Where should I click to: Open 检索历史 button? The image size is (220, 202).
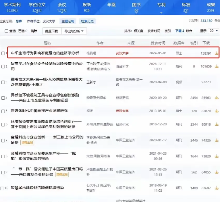87,21
